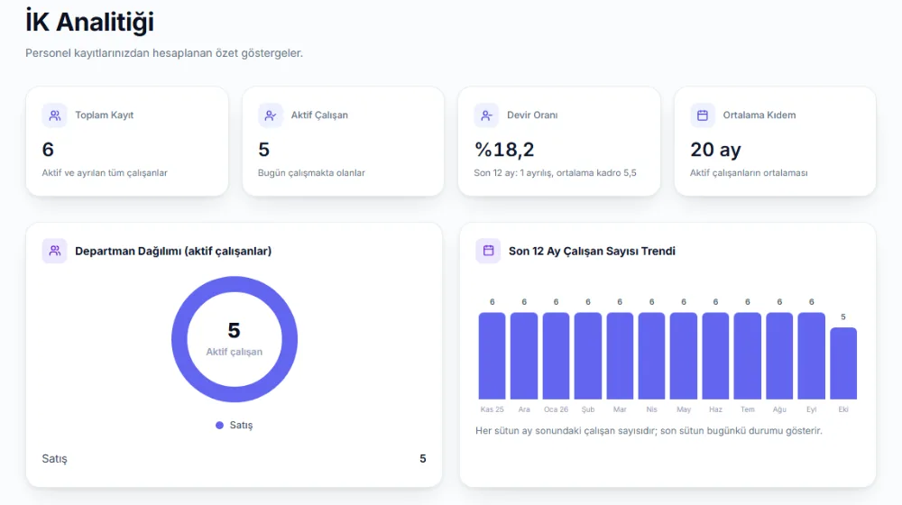Click the text 'Bugün çalışmakta olanlar'
The height and width of the screenshot is (505, 902).
click(311, 172)
